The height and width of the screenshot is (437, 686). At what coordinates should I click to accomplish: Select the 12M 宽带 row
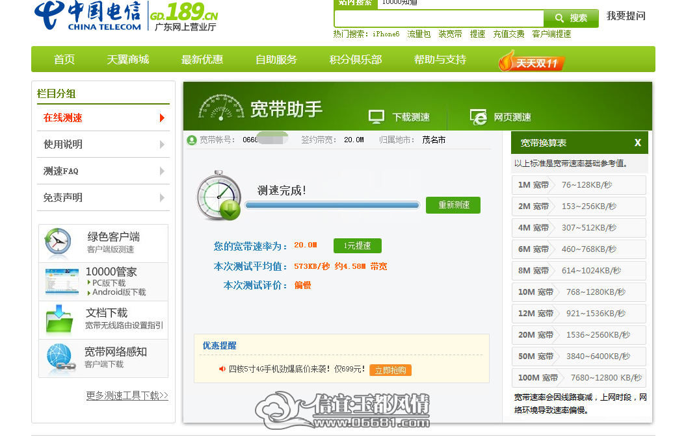579,314
